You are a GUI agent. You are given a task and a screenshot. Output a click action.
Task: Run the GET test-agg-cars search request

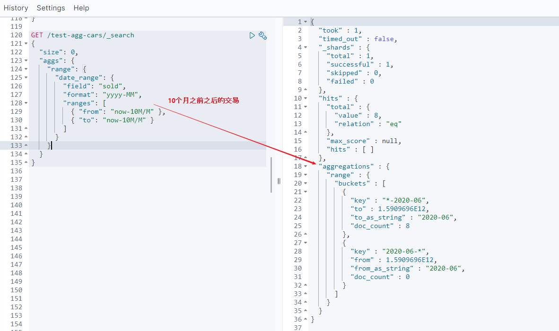click(252, 35)
